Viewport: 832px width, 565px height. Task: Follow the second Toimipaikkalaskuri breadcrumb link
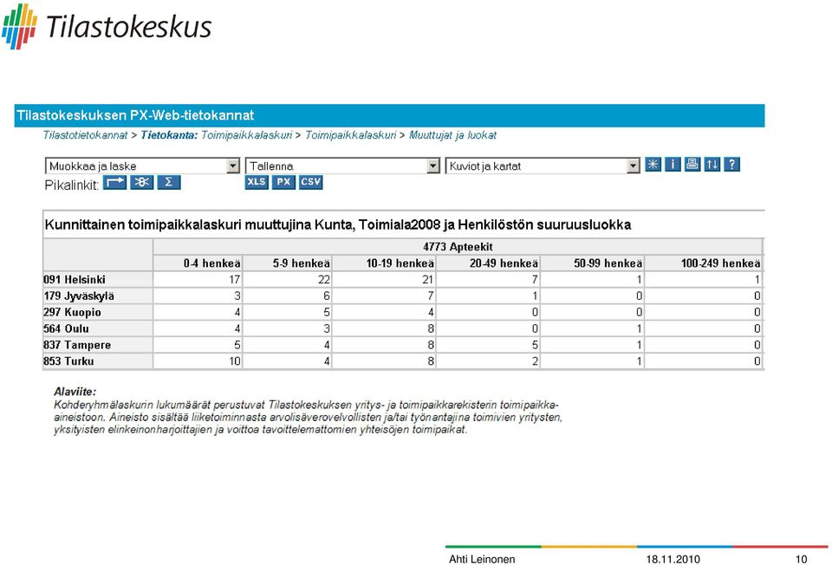pos(351,135)
